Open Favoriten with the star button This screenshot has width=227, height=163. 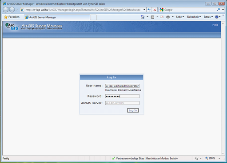(x=12, y=17)
